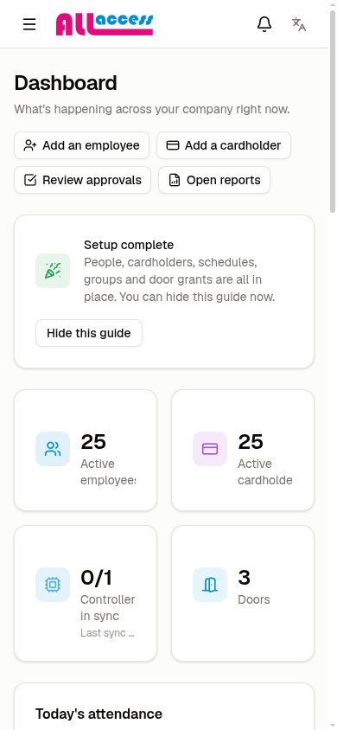The height and width of the screenshot is (730, 337).
Task: Click the Doors icon
Action: click(210, 585)
